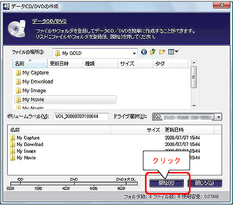The image size is (233, 205).
Task: Select My Image in burn list
Action: tap(23, 151)
